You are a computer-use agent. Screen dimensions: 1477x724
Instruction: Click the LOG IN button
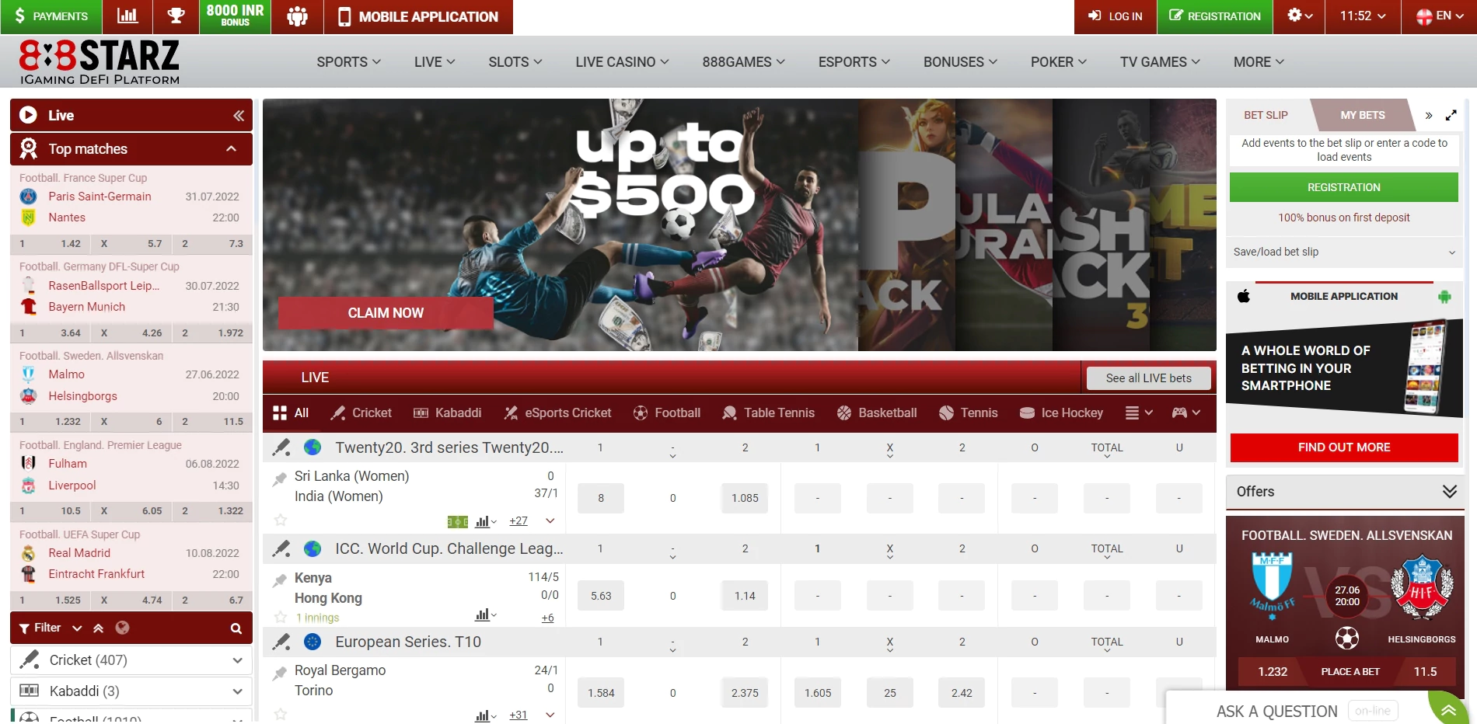coord(1116,16)
